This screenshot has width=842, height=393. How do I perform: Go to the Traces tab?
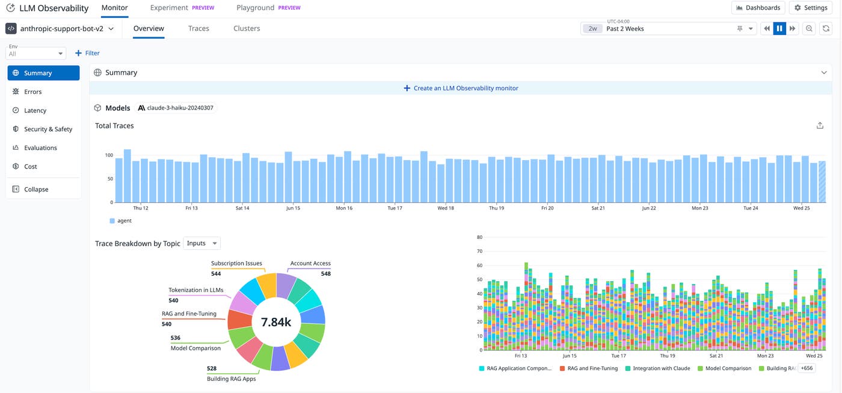point(198,28)
